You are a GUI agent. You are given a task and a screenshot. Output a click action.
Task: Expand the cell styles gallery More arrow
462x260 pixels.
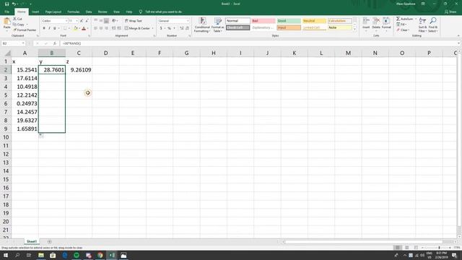point(354,29)
